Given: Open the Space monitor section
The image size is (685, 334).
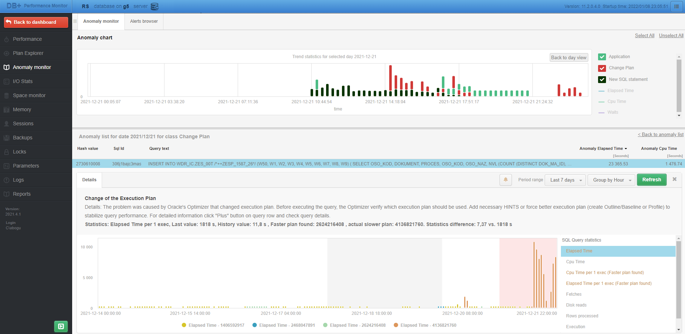Looking at the screenshot, I should (x=29, y=95).
